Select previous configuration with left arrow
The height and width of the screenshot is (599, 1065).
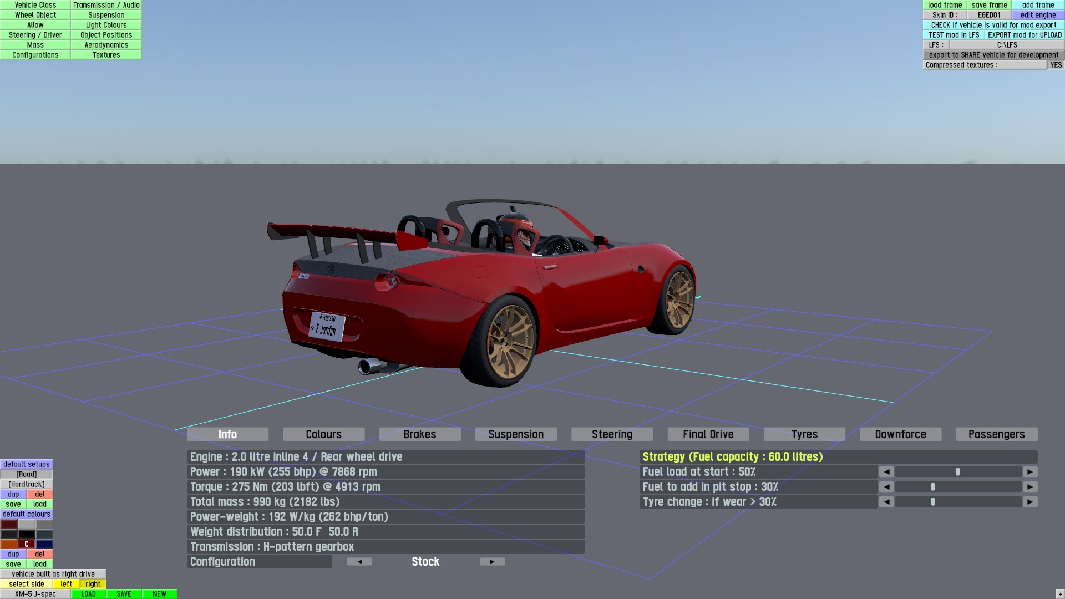(359, 562)
